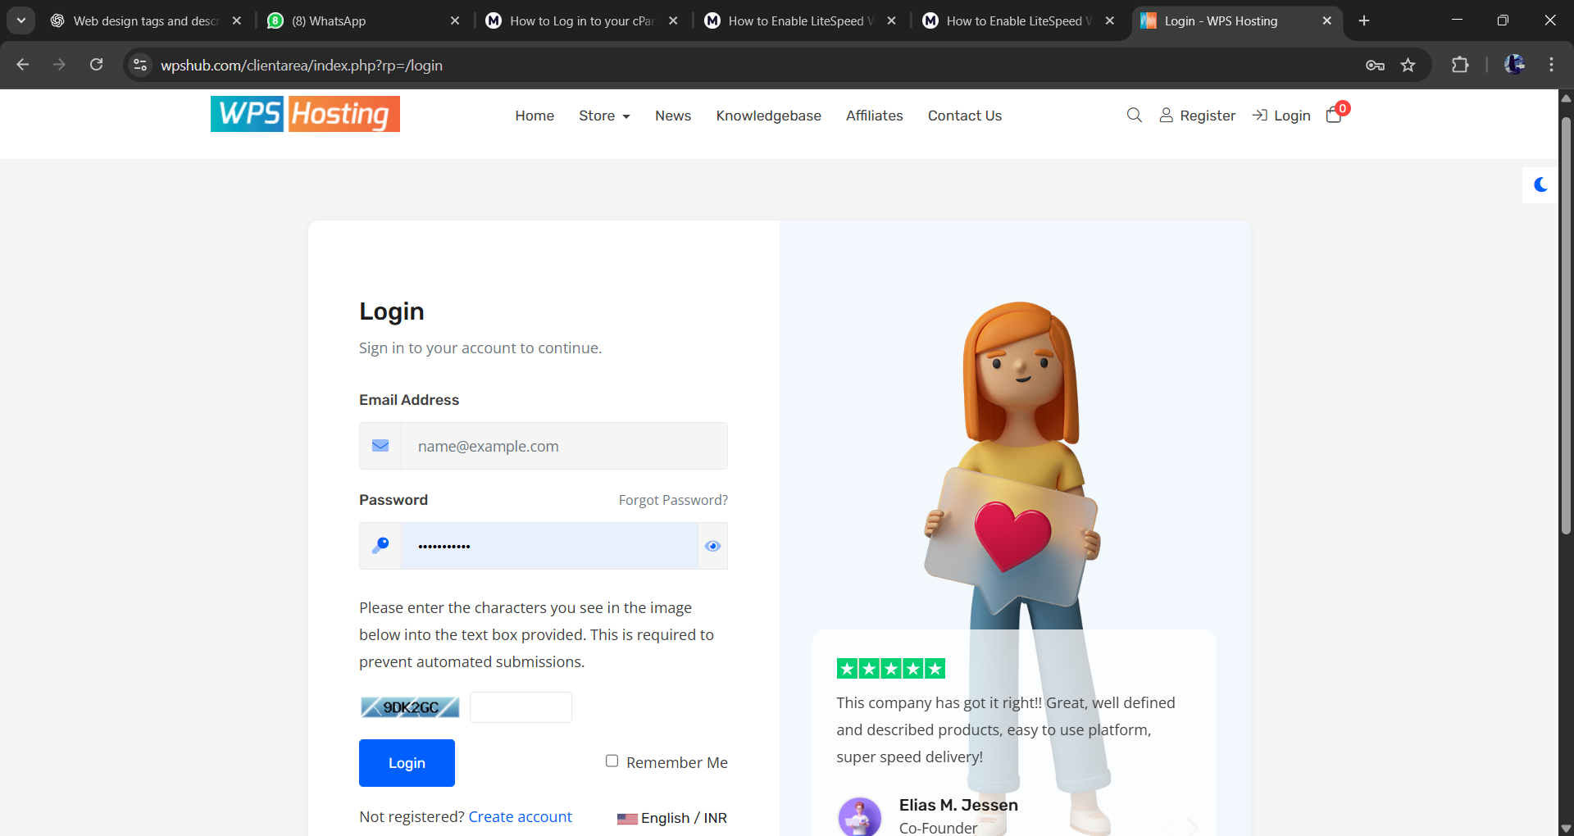Bookmark this page with the star icon

tap(1408, 66)
